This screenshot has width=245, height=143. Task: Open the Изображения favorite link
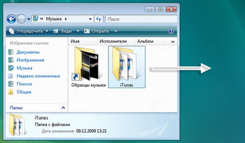pos(30,60)
